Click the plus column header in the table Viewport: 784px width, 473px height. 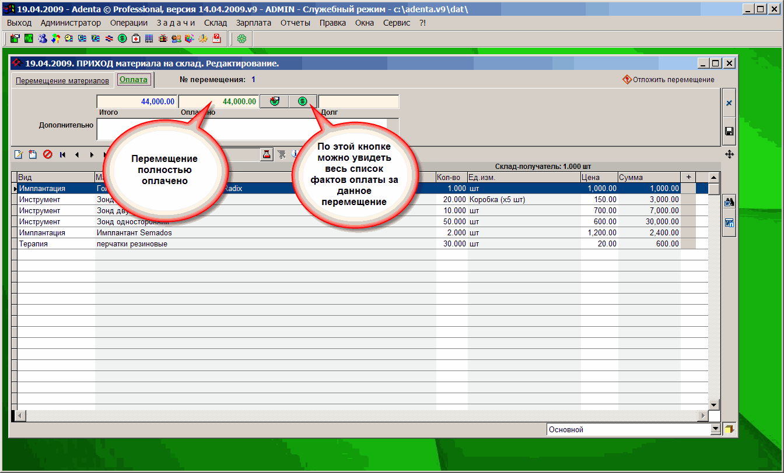tap(688, 177)
